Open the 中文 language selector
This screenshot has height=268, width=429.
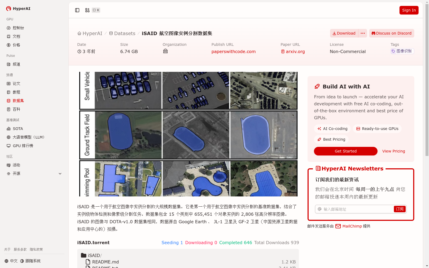(x=11, y=261)
